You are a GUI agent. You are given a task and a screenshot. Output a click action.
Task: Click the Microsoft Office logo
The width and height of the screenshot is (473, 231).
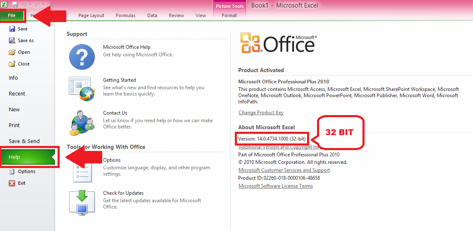278,43
